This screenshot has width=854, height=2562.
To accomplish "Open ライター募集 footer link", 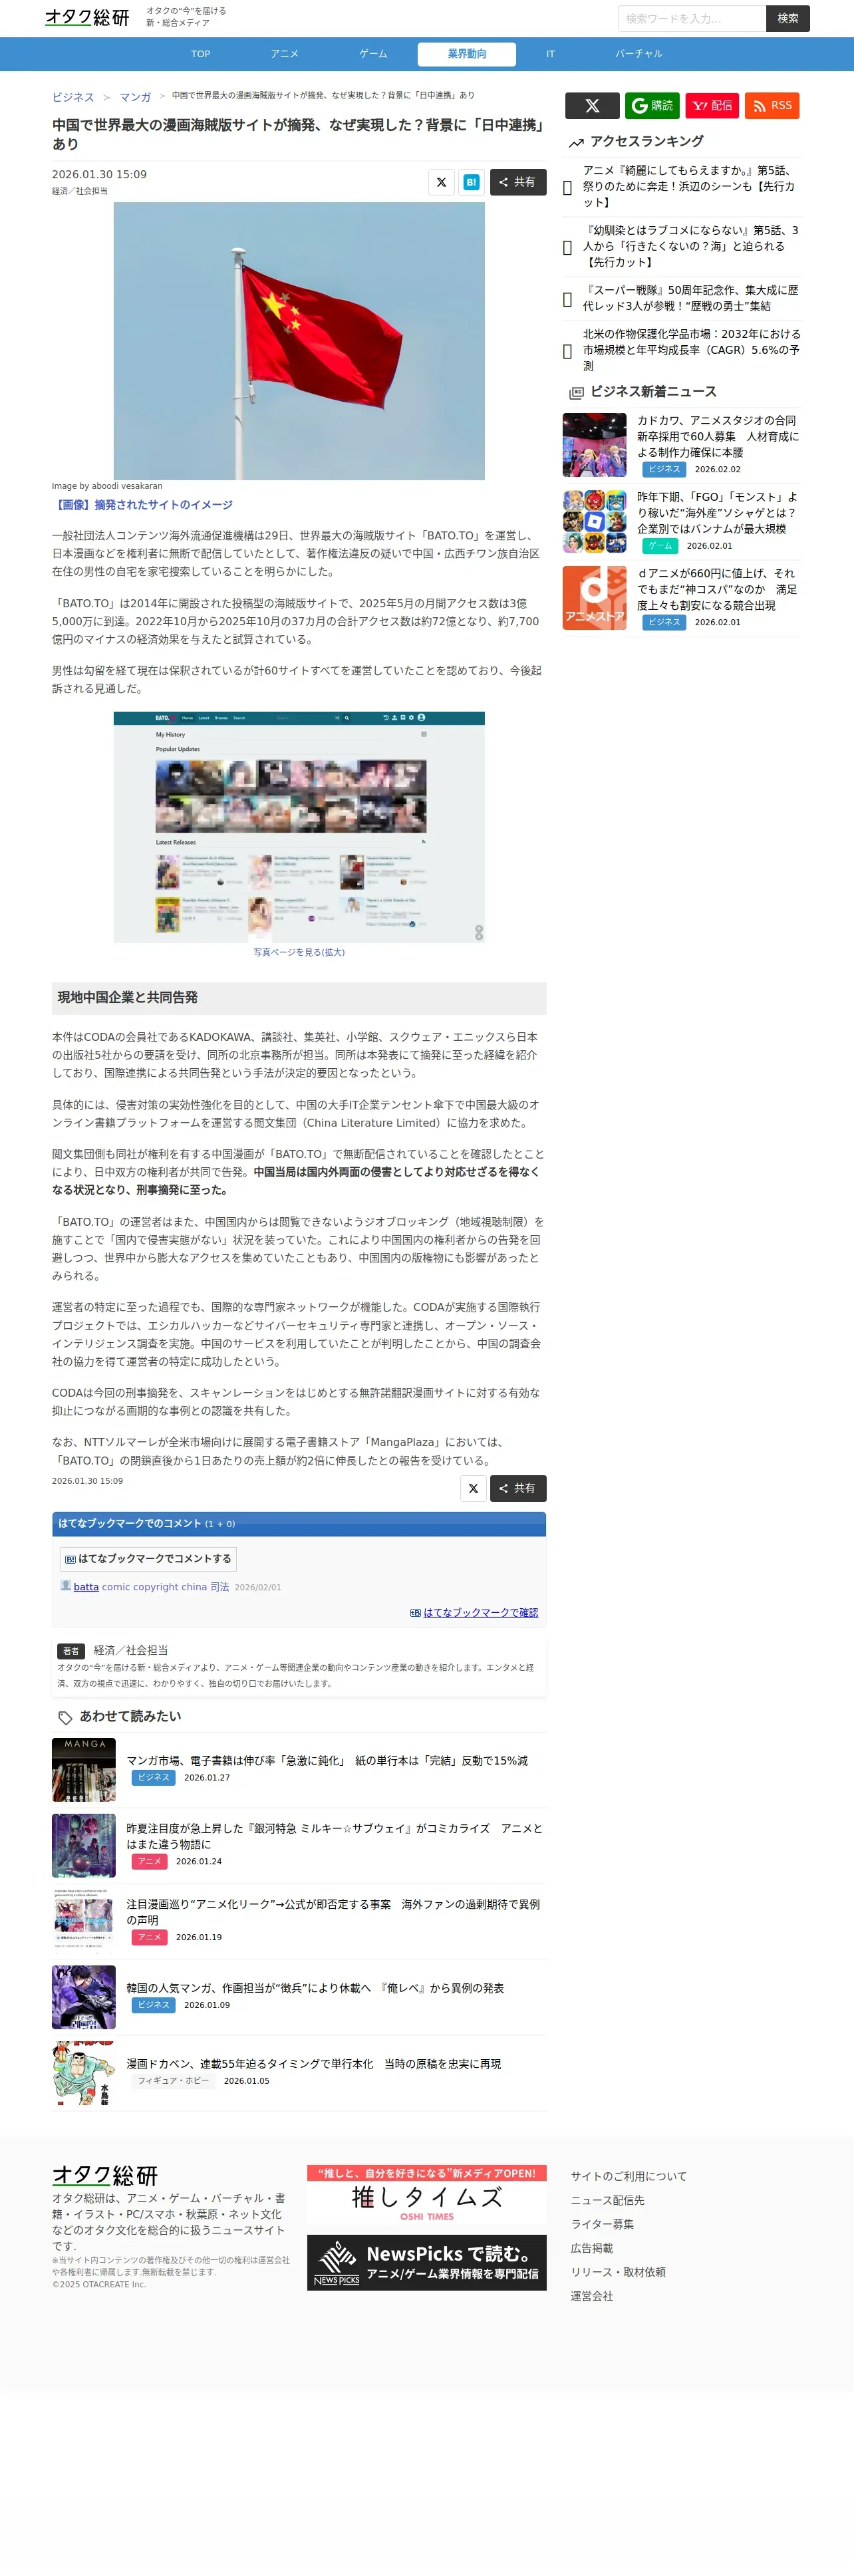I will (x=603, y=2224).
